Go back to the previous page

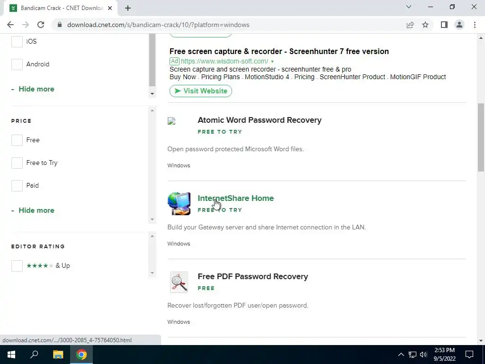[x=10, y=25]
